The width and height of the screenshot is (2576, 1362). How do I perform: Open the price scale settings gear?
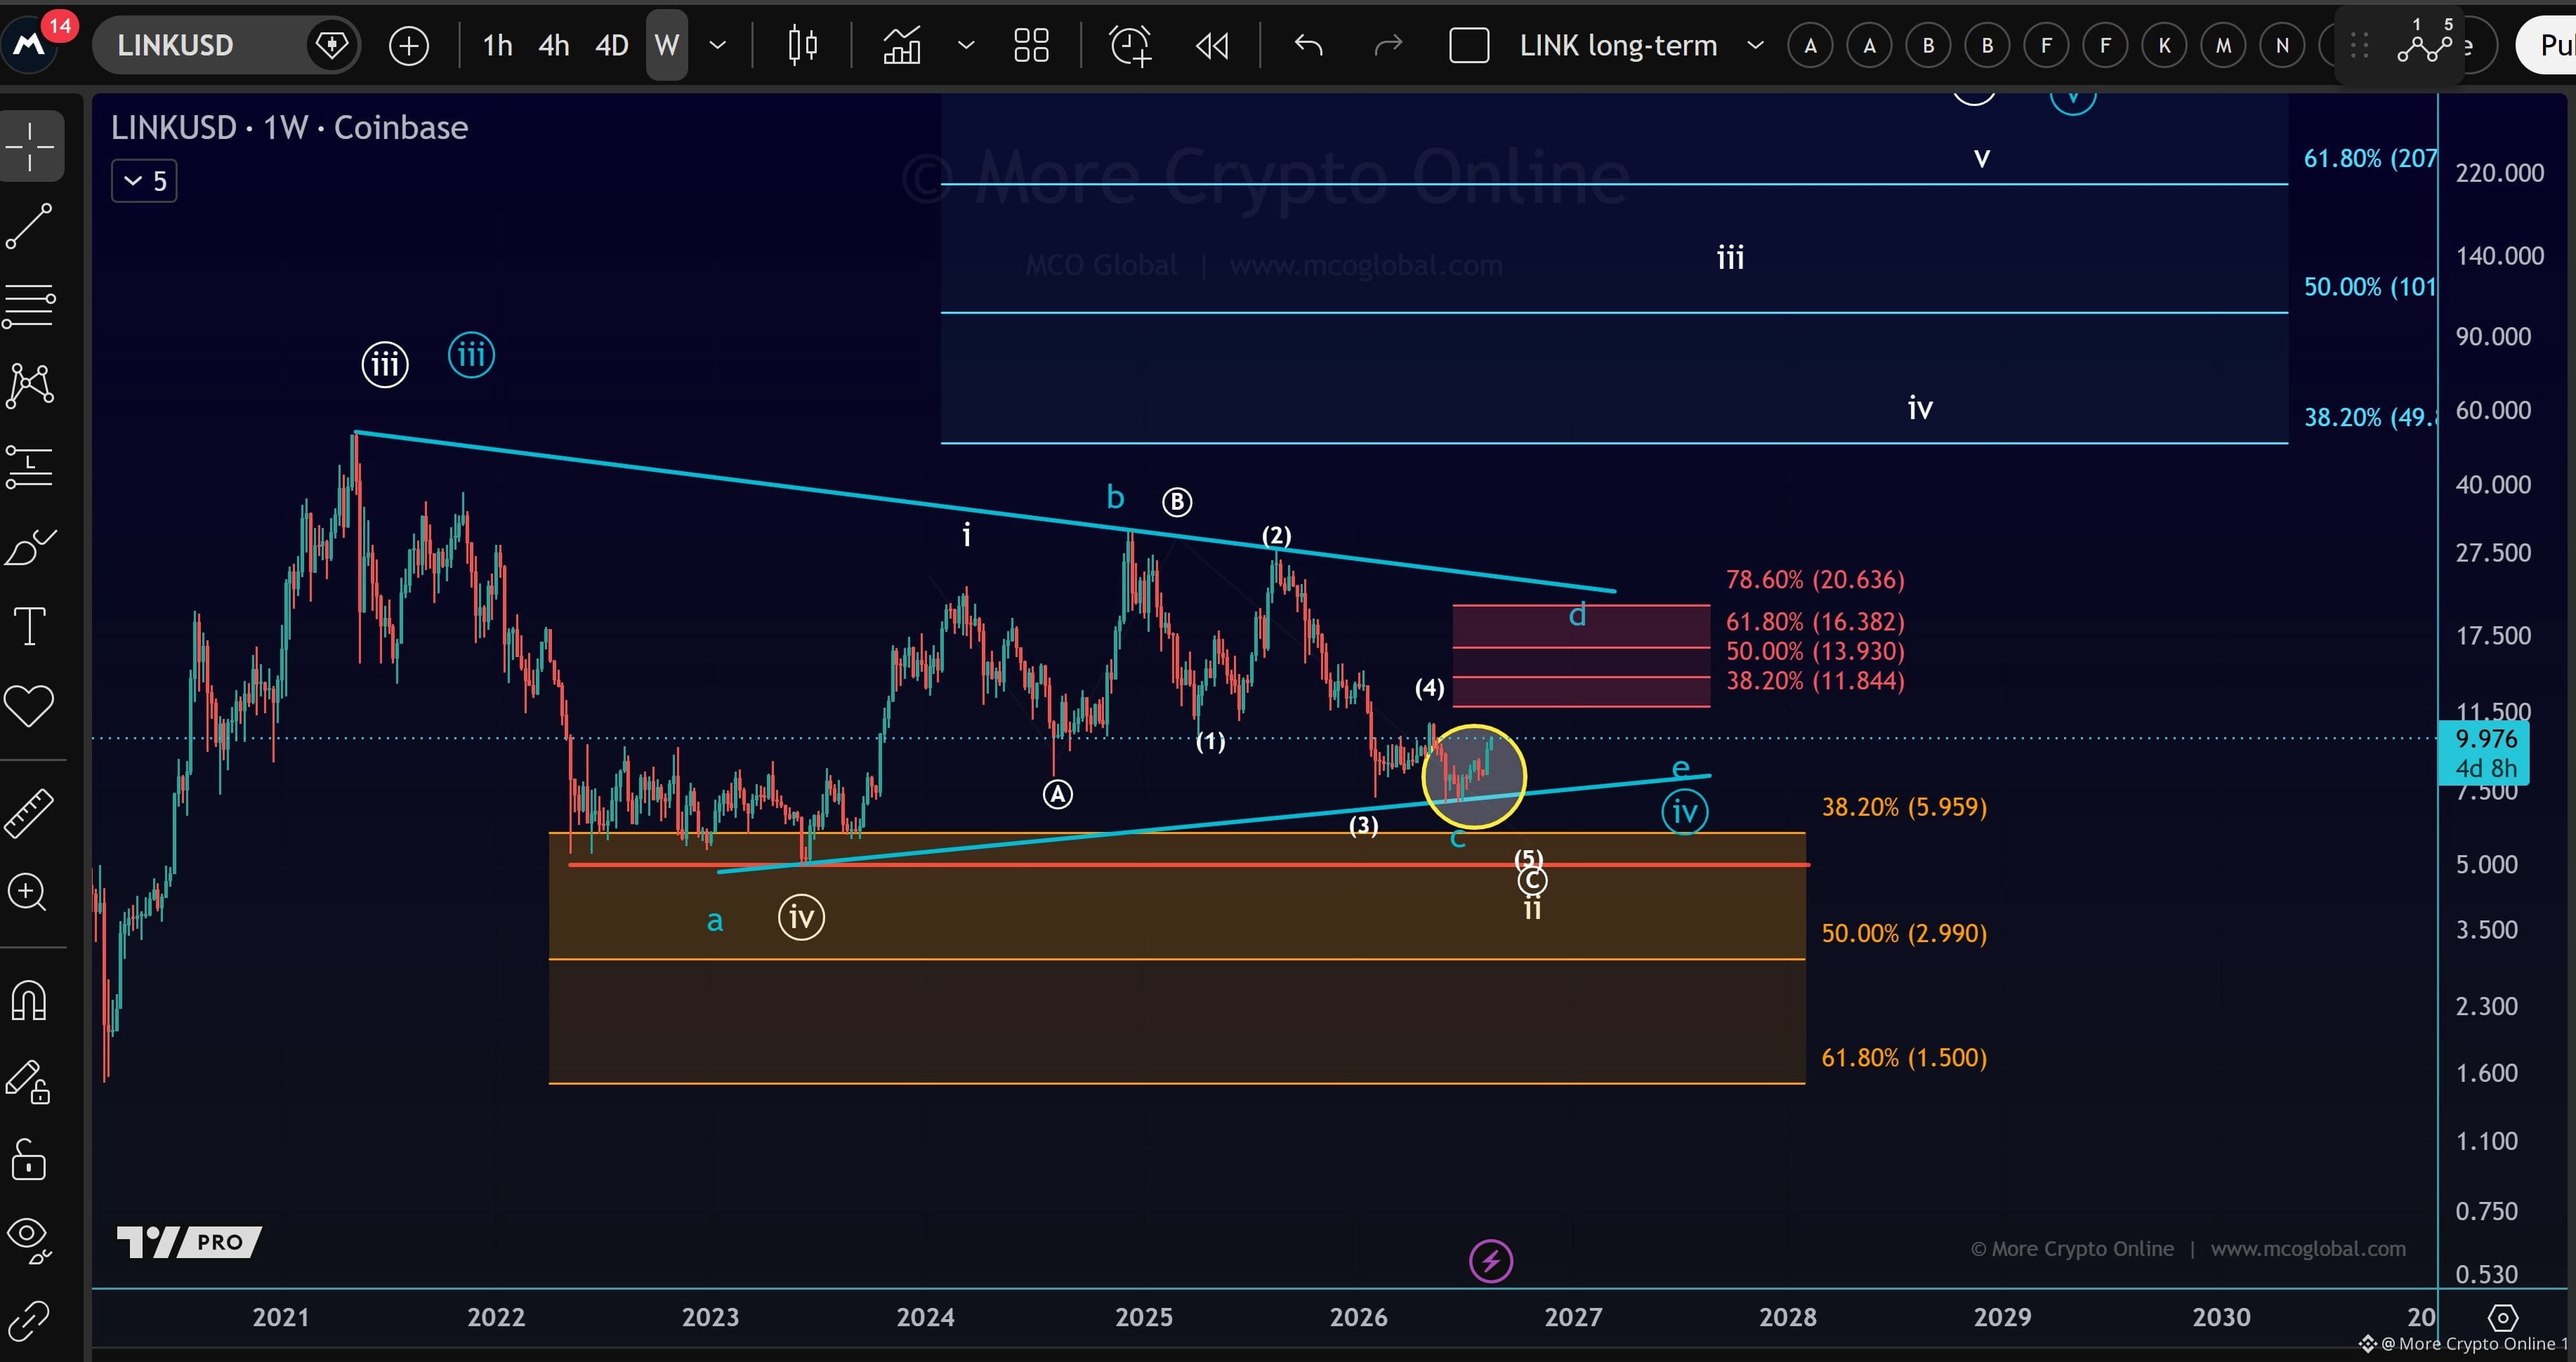coord(2503,1318)
